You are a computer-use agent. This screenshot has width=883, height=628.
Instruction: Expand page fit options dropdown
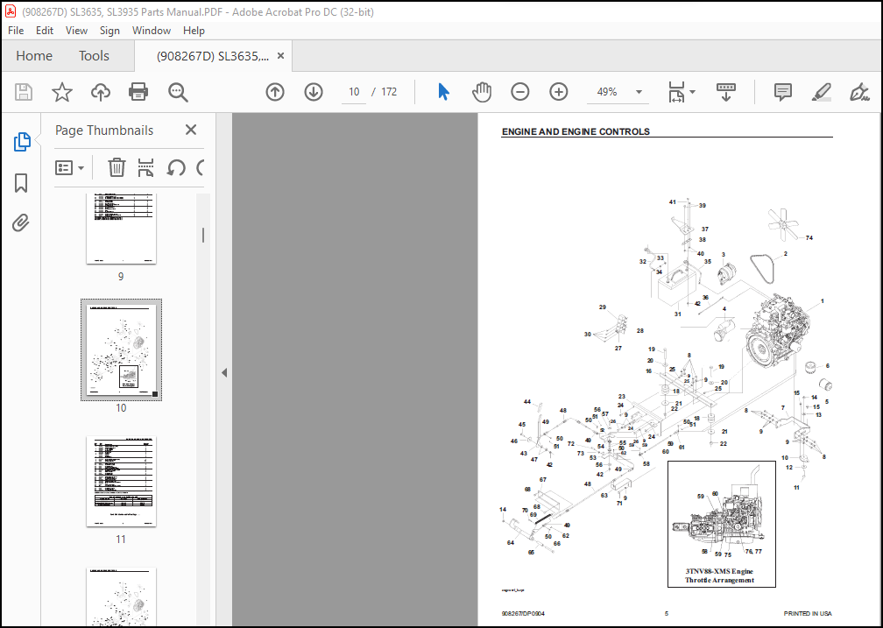[x=693, y=92]
